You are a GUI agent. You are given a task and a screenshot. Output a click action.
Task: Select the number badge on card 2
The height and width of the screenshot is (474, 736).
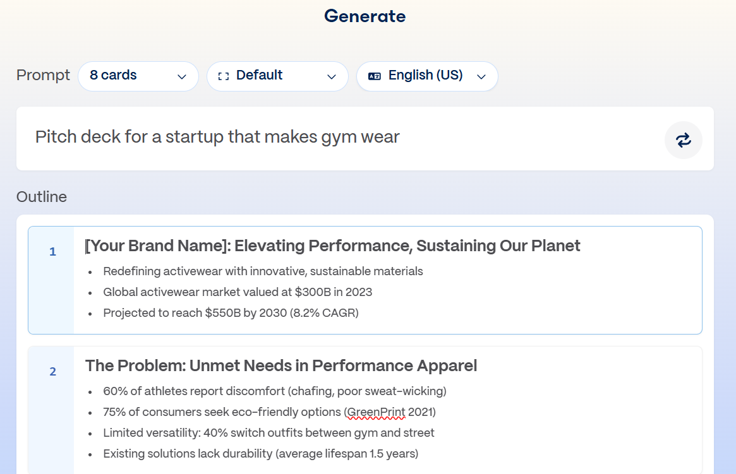click(52, 372)
